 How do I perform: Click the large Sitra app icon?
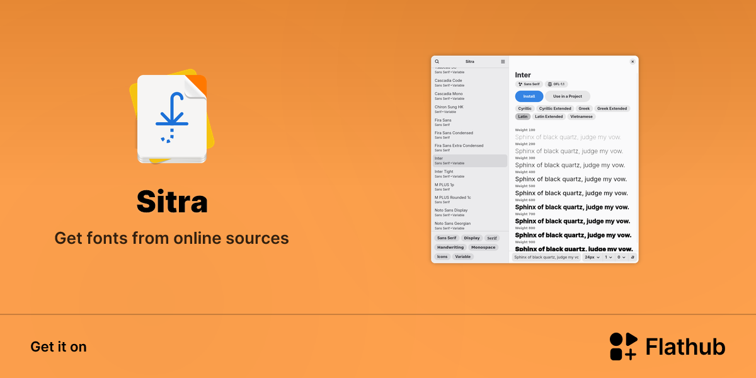click(171, 118)
